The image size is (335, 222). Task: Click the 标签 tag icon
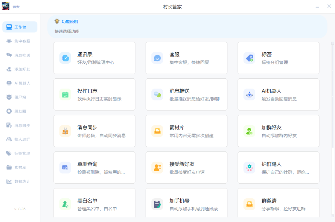tap(249, 58)
